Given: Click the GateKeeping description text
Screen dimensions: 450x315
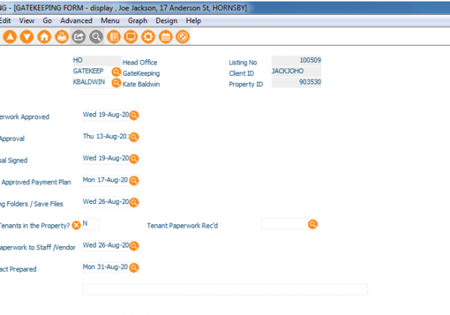Looking at the screenshot, I should click(141, 73).
